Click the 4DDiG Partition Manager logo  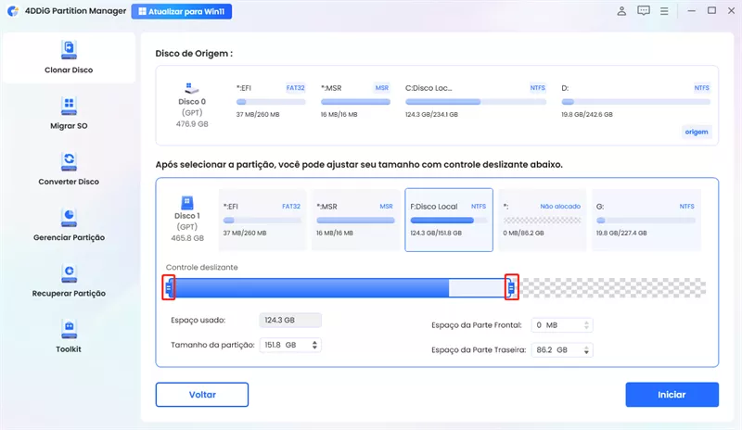click(13, 11)
